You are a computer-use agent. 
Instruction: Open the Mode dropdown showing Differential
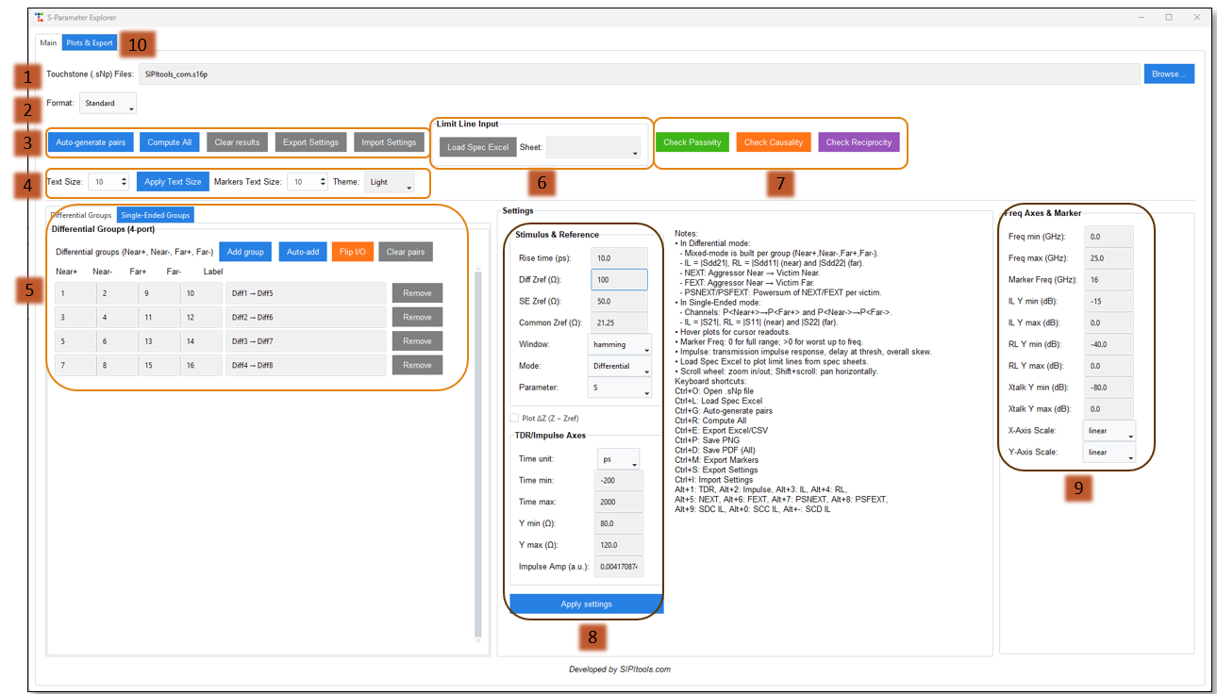(x=620, y=366)
